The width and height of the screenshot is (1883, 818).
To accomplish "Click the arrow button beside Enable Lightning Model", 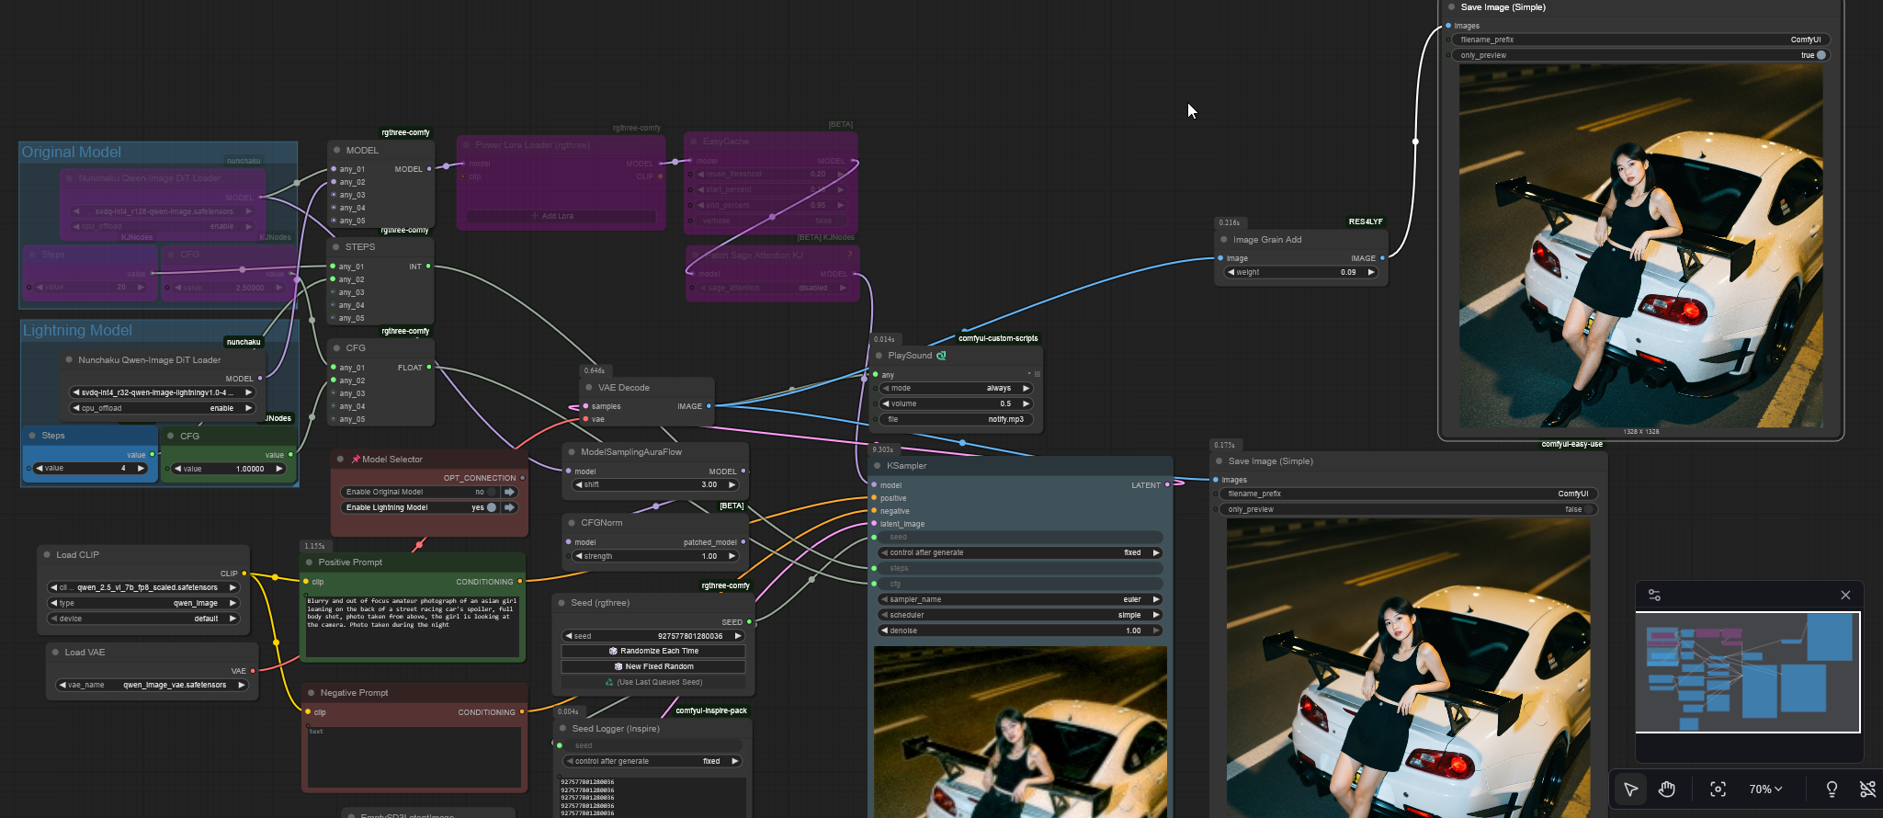I will point(509,507).
